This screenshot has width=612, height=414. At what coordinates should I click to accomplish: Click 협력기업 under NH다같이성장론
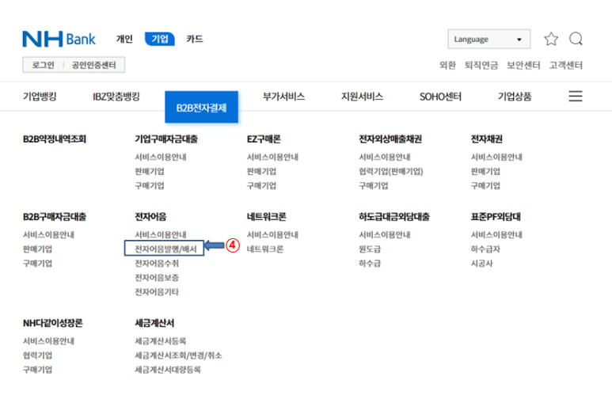[37, 355]
